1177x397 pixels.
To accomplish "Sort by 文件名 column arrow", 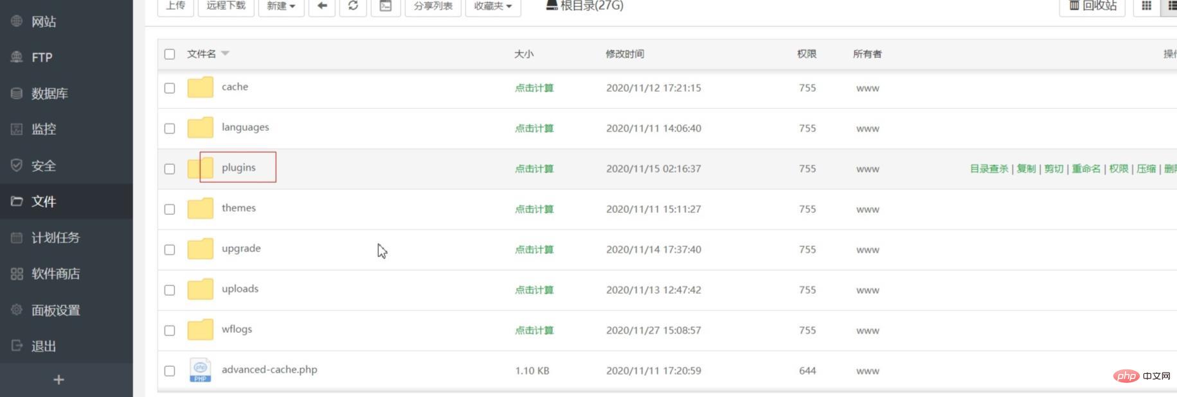I will coord(225,54).
